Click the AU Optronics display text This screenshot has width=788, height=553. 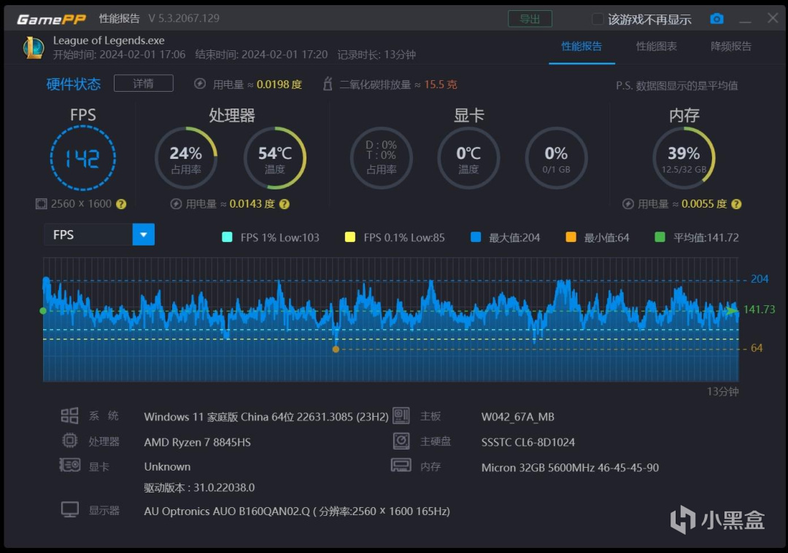coord(296,511)
